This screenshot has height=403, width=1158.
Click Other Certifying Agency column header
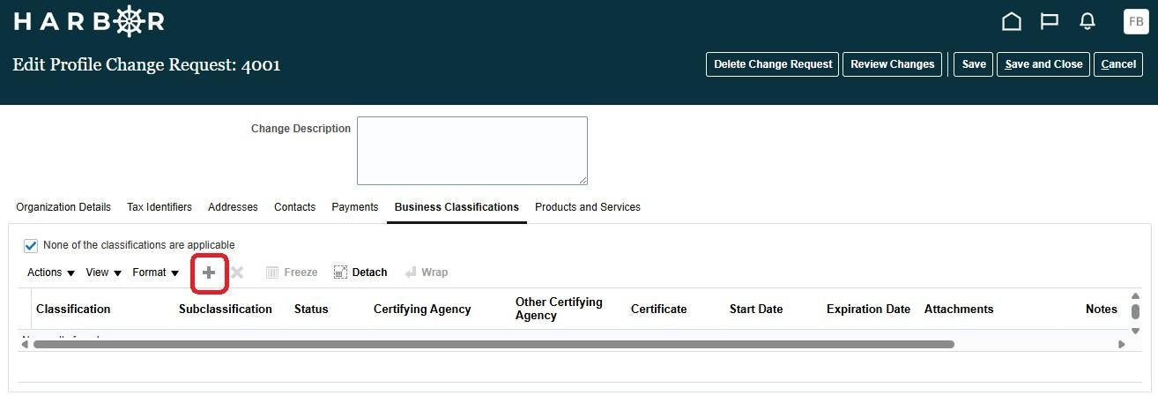(x=559, y=309)
